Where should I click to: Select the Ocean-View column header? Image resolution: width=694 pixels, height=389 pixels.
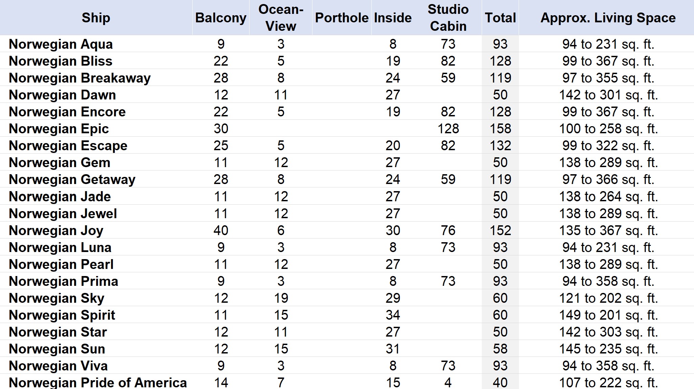point(281,18)
